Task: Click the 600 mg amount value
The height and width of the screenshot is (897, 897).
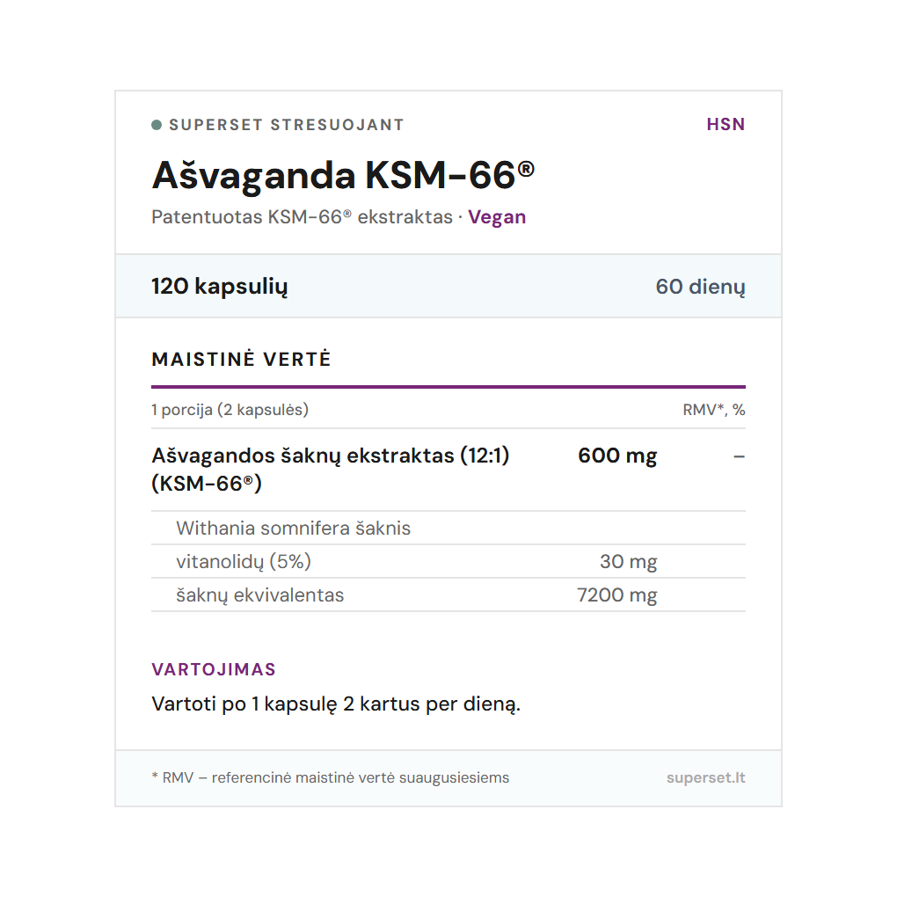Action: click(617, 456)
